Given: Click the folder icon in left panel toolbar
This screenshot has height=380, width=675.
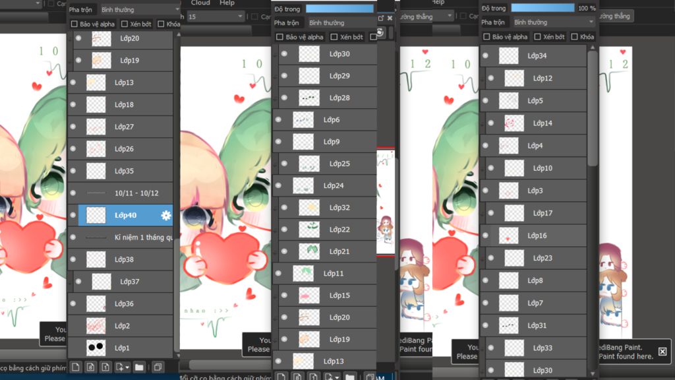Looking at the screenshot, I should pos(139,367).
